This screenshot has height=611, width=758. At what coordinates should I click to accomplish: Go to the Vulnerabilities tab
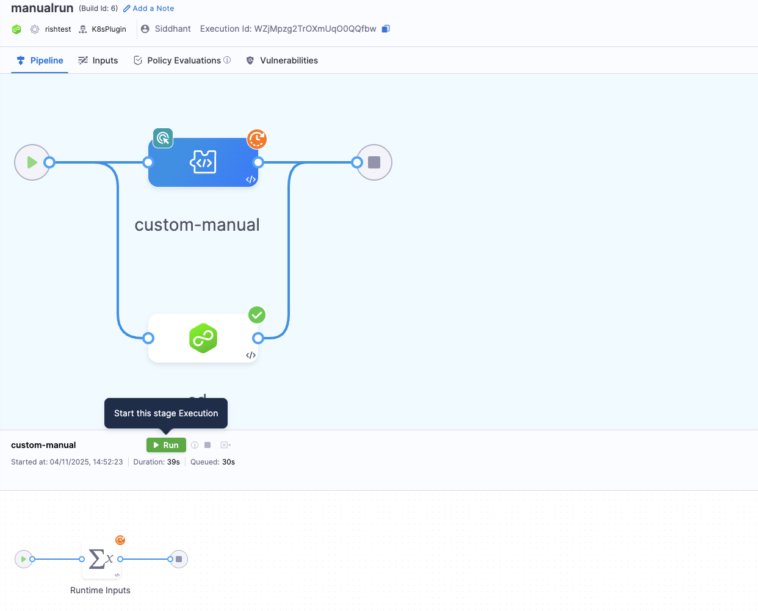(282, 60)
